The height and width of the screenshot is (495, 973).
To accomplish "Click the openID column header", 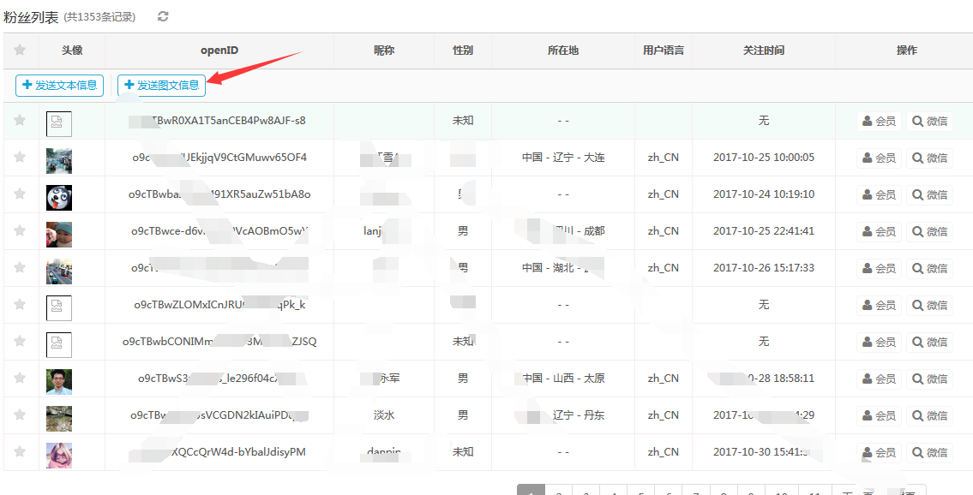I will pyautogui.click(x=219, y=50).
